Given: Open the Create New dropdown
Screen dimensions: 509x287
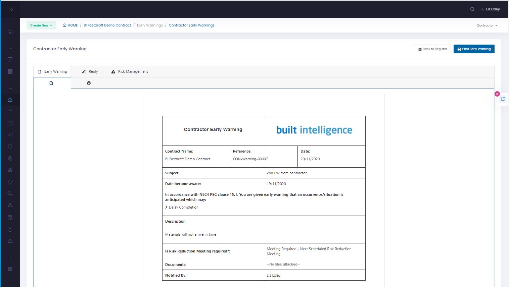Looking at the screenshot, I should [41, 25].
